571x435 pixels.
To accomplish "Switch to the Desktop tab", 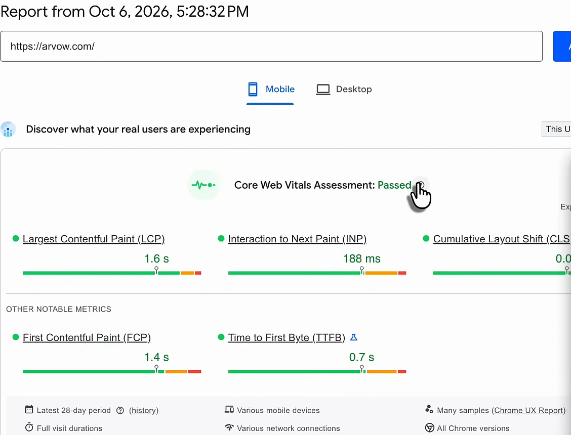I will [x=344, y=89].
